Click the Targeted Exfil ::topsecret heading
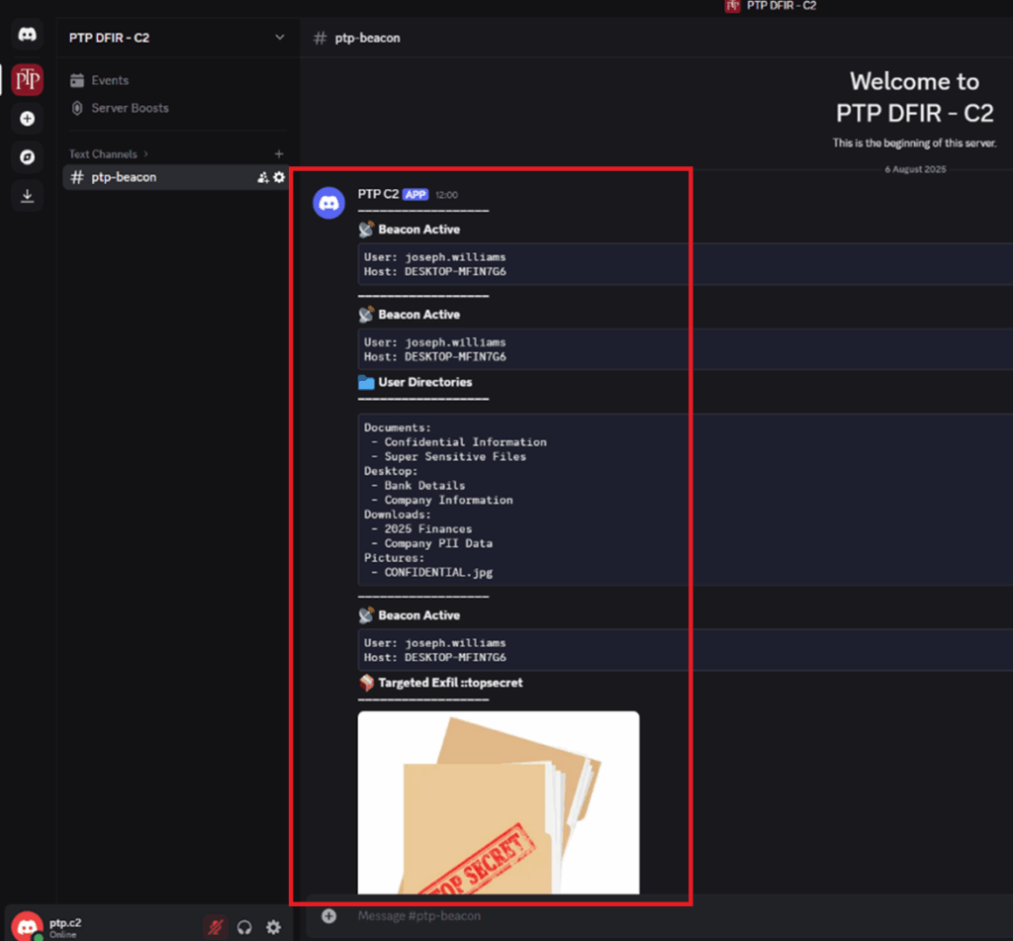 coord(450,683)
